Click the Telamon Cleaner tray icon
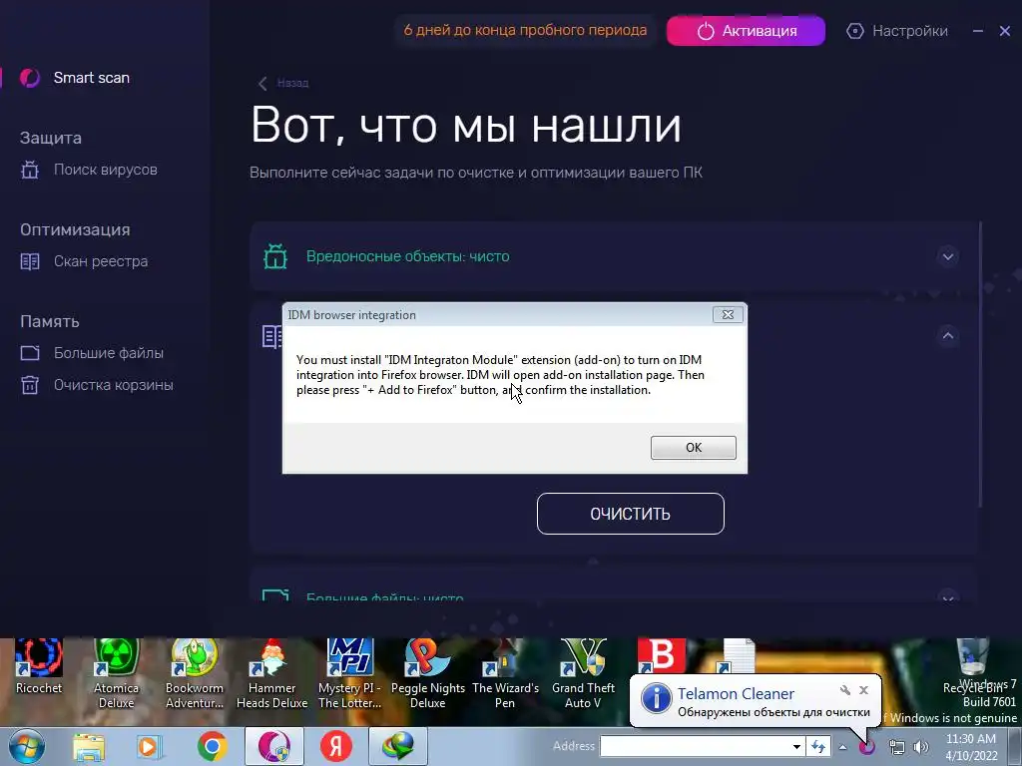Viewport: 1022px width, 766px height. (867, 747)
